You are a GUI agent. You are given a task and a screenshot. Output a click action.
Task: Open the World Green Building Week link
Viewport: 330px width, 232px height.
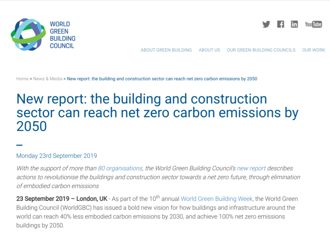217,199
